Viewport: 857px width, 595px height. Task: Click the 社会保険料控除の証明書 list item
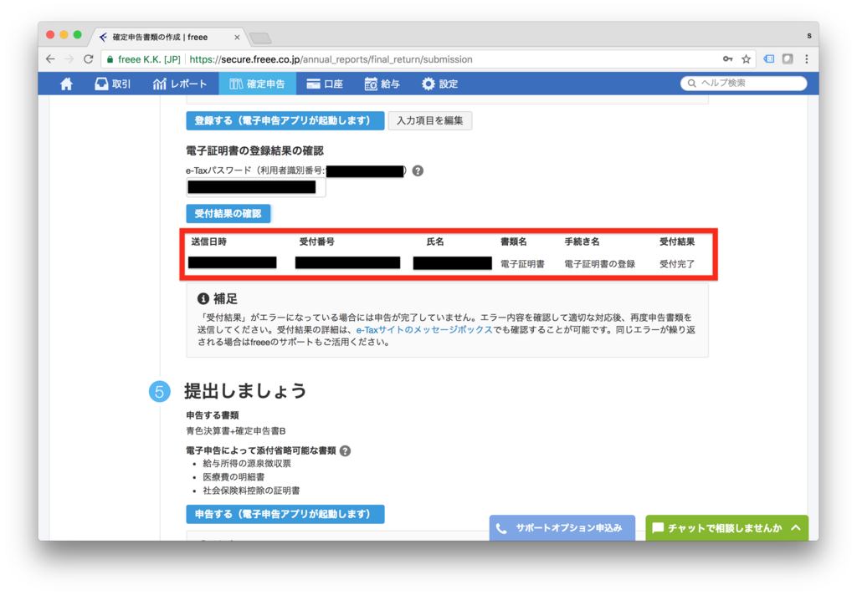251,491
